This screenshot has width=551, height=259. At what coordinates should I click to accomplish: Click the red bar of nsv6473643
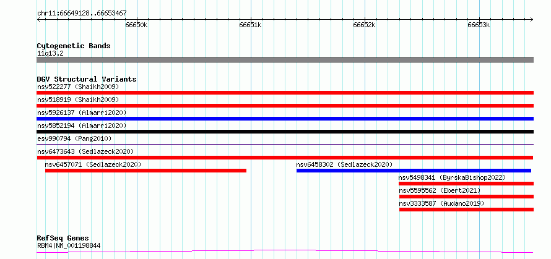pyautogui.click(x=285, y=158)
